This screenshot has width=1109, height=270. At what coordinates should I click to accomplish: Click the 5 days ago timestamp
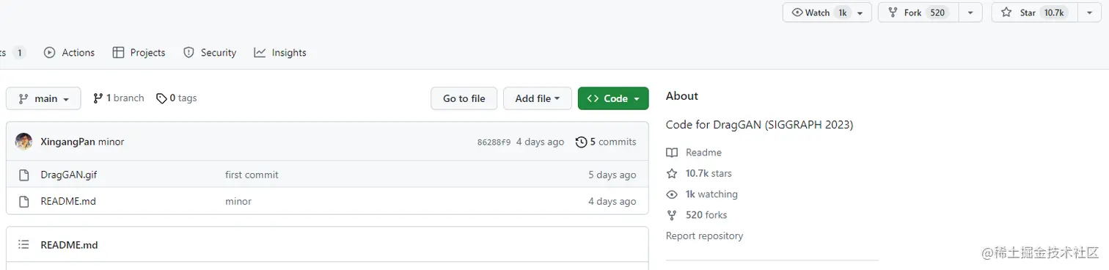click(x=612, y=175)
